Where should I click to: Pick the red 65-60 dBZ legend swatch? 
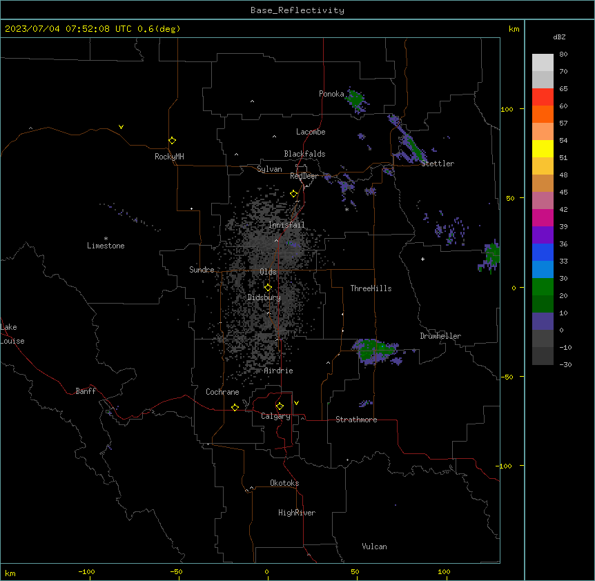[x=543, y=97]
